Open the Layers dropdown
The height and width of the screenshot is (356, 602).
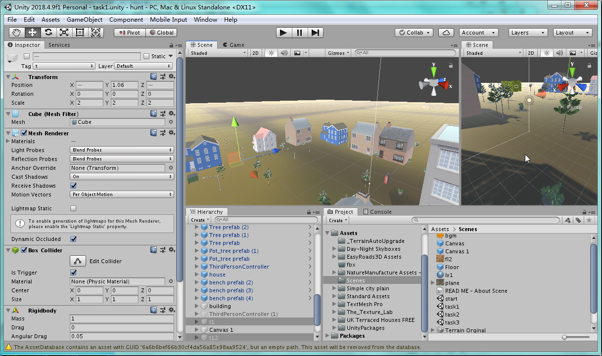528,33
